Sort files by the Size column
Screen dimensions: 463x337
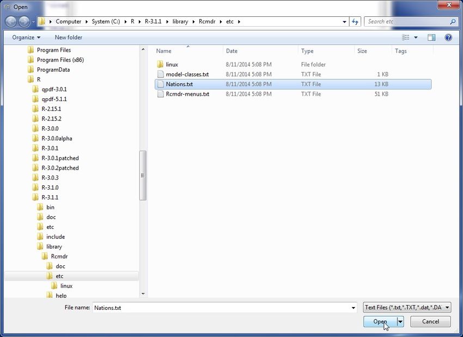[x=362, y=51]
